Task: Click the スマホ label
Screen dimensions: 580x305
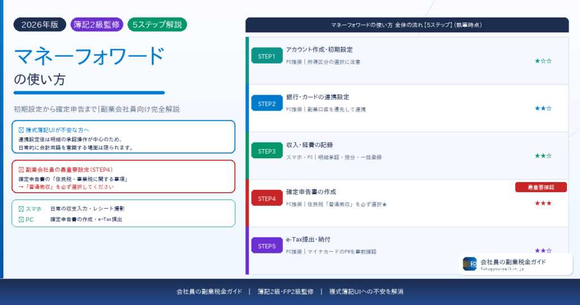Action: (33, 209)
